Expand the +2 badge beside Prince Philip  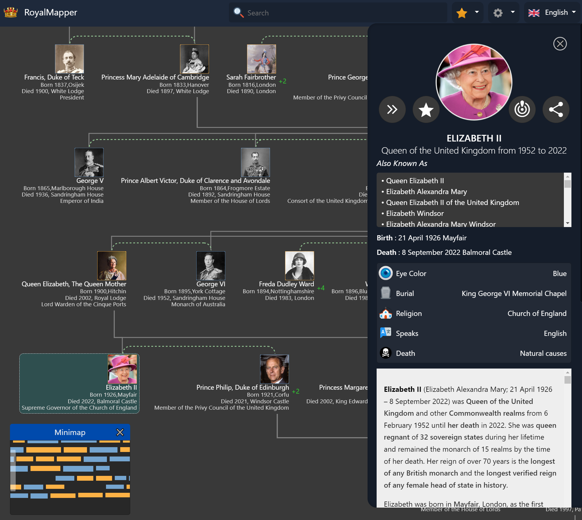[296, 391]
